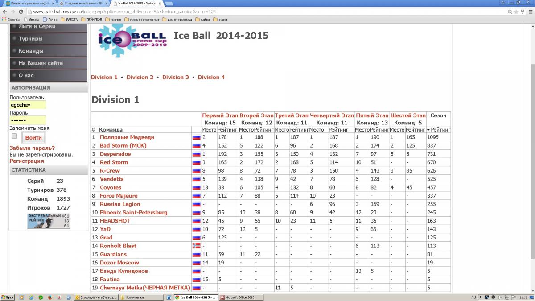Open the Третий Этап column link
Viewport: 535px width, 301px height.
coord(292,115)
